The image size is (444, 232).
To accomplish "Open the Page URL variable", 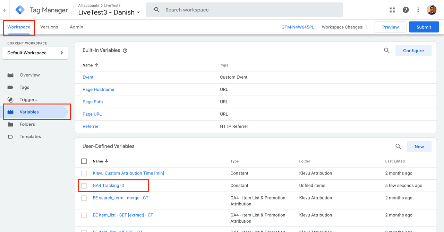I will click(92, 114).
